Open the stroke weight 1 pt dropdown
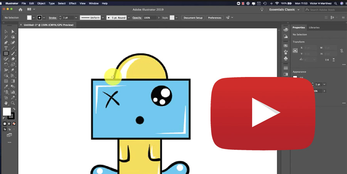347x174 pixels. [x=76, y=18]
